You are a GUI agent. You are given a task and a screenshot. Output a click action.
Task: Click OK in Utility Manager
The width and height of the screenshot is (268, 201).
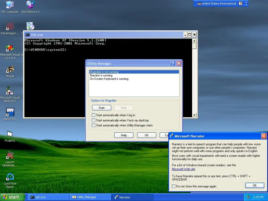pos(147,135)
